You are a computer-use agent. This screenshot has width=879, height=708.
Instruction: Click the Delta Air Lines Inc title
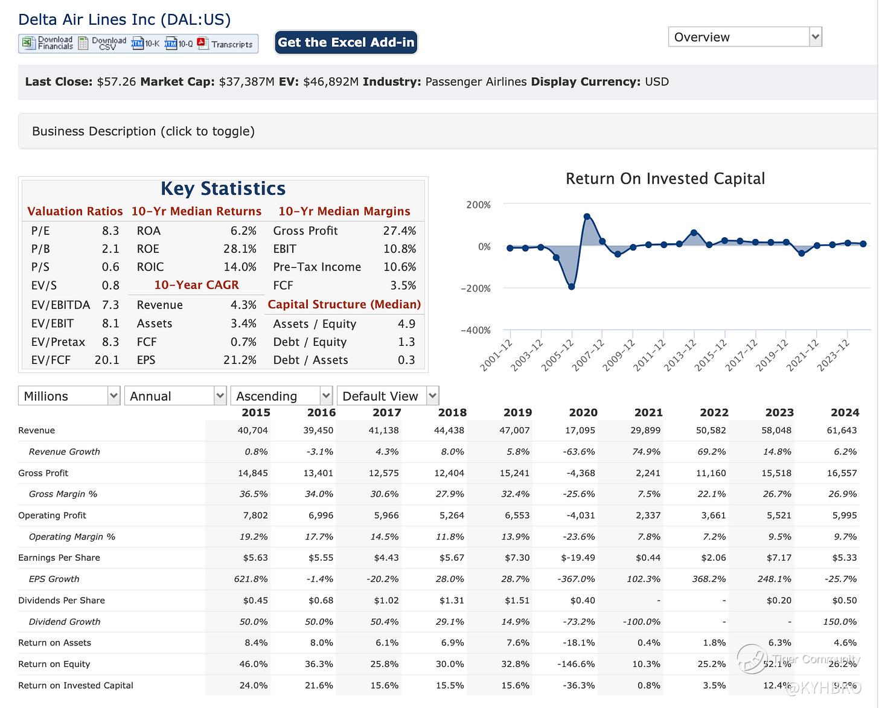point(124,19)
